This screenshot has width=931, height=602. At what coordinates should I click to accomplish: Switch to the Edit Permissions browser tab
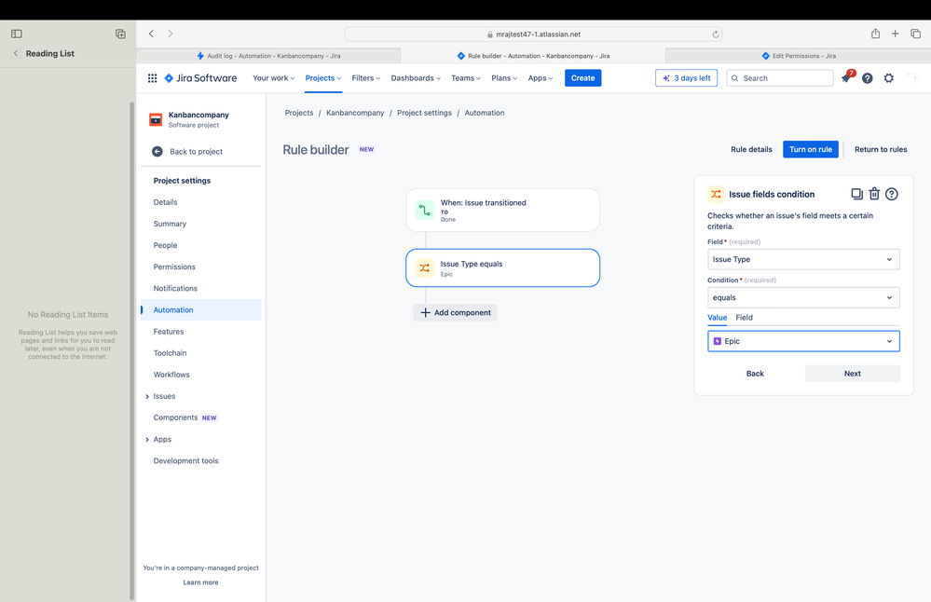799,56
